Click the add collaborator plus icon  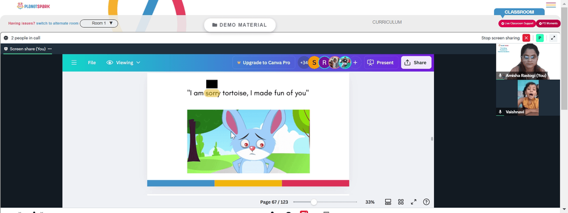pos(355,62)
